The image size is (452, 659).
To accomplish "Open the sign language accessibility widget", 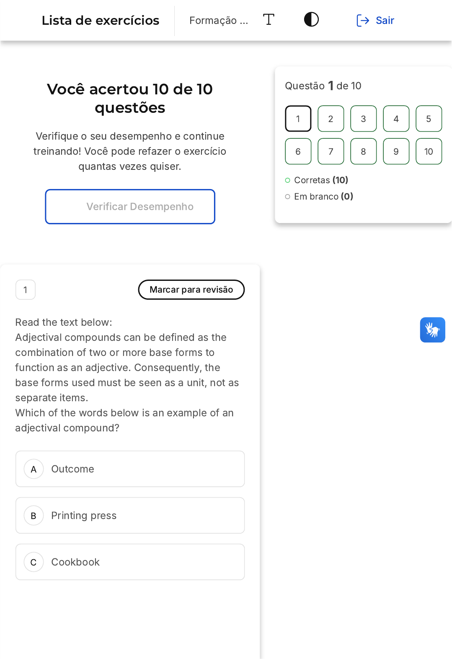I will 432,330.
